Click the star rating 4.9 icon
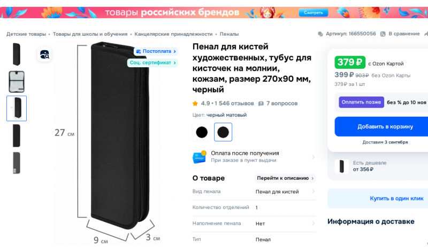Screen dimensions: 428x247 coord(195,103)
